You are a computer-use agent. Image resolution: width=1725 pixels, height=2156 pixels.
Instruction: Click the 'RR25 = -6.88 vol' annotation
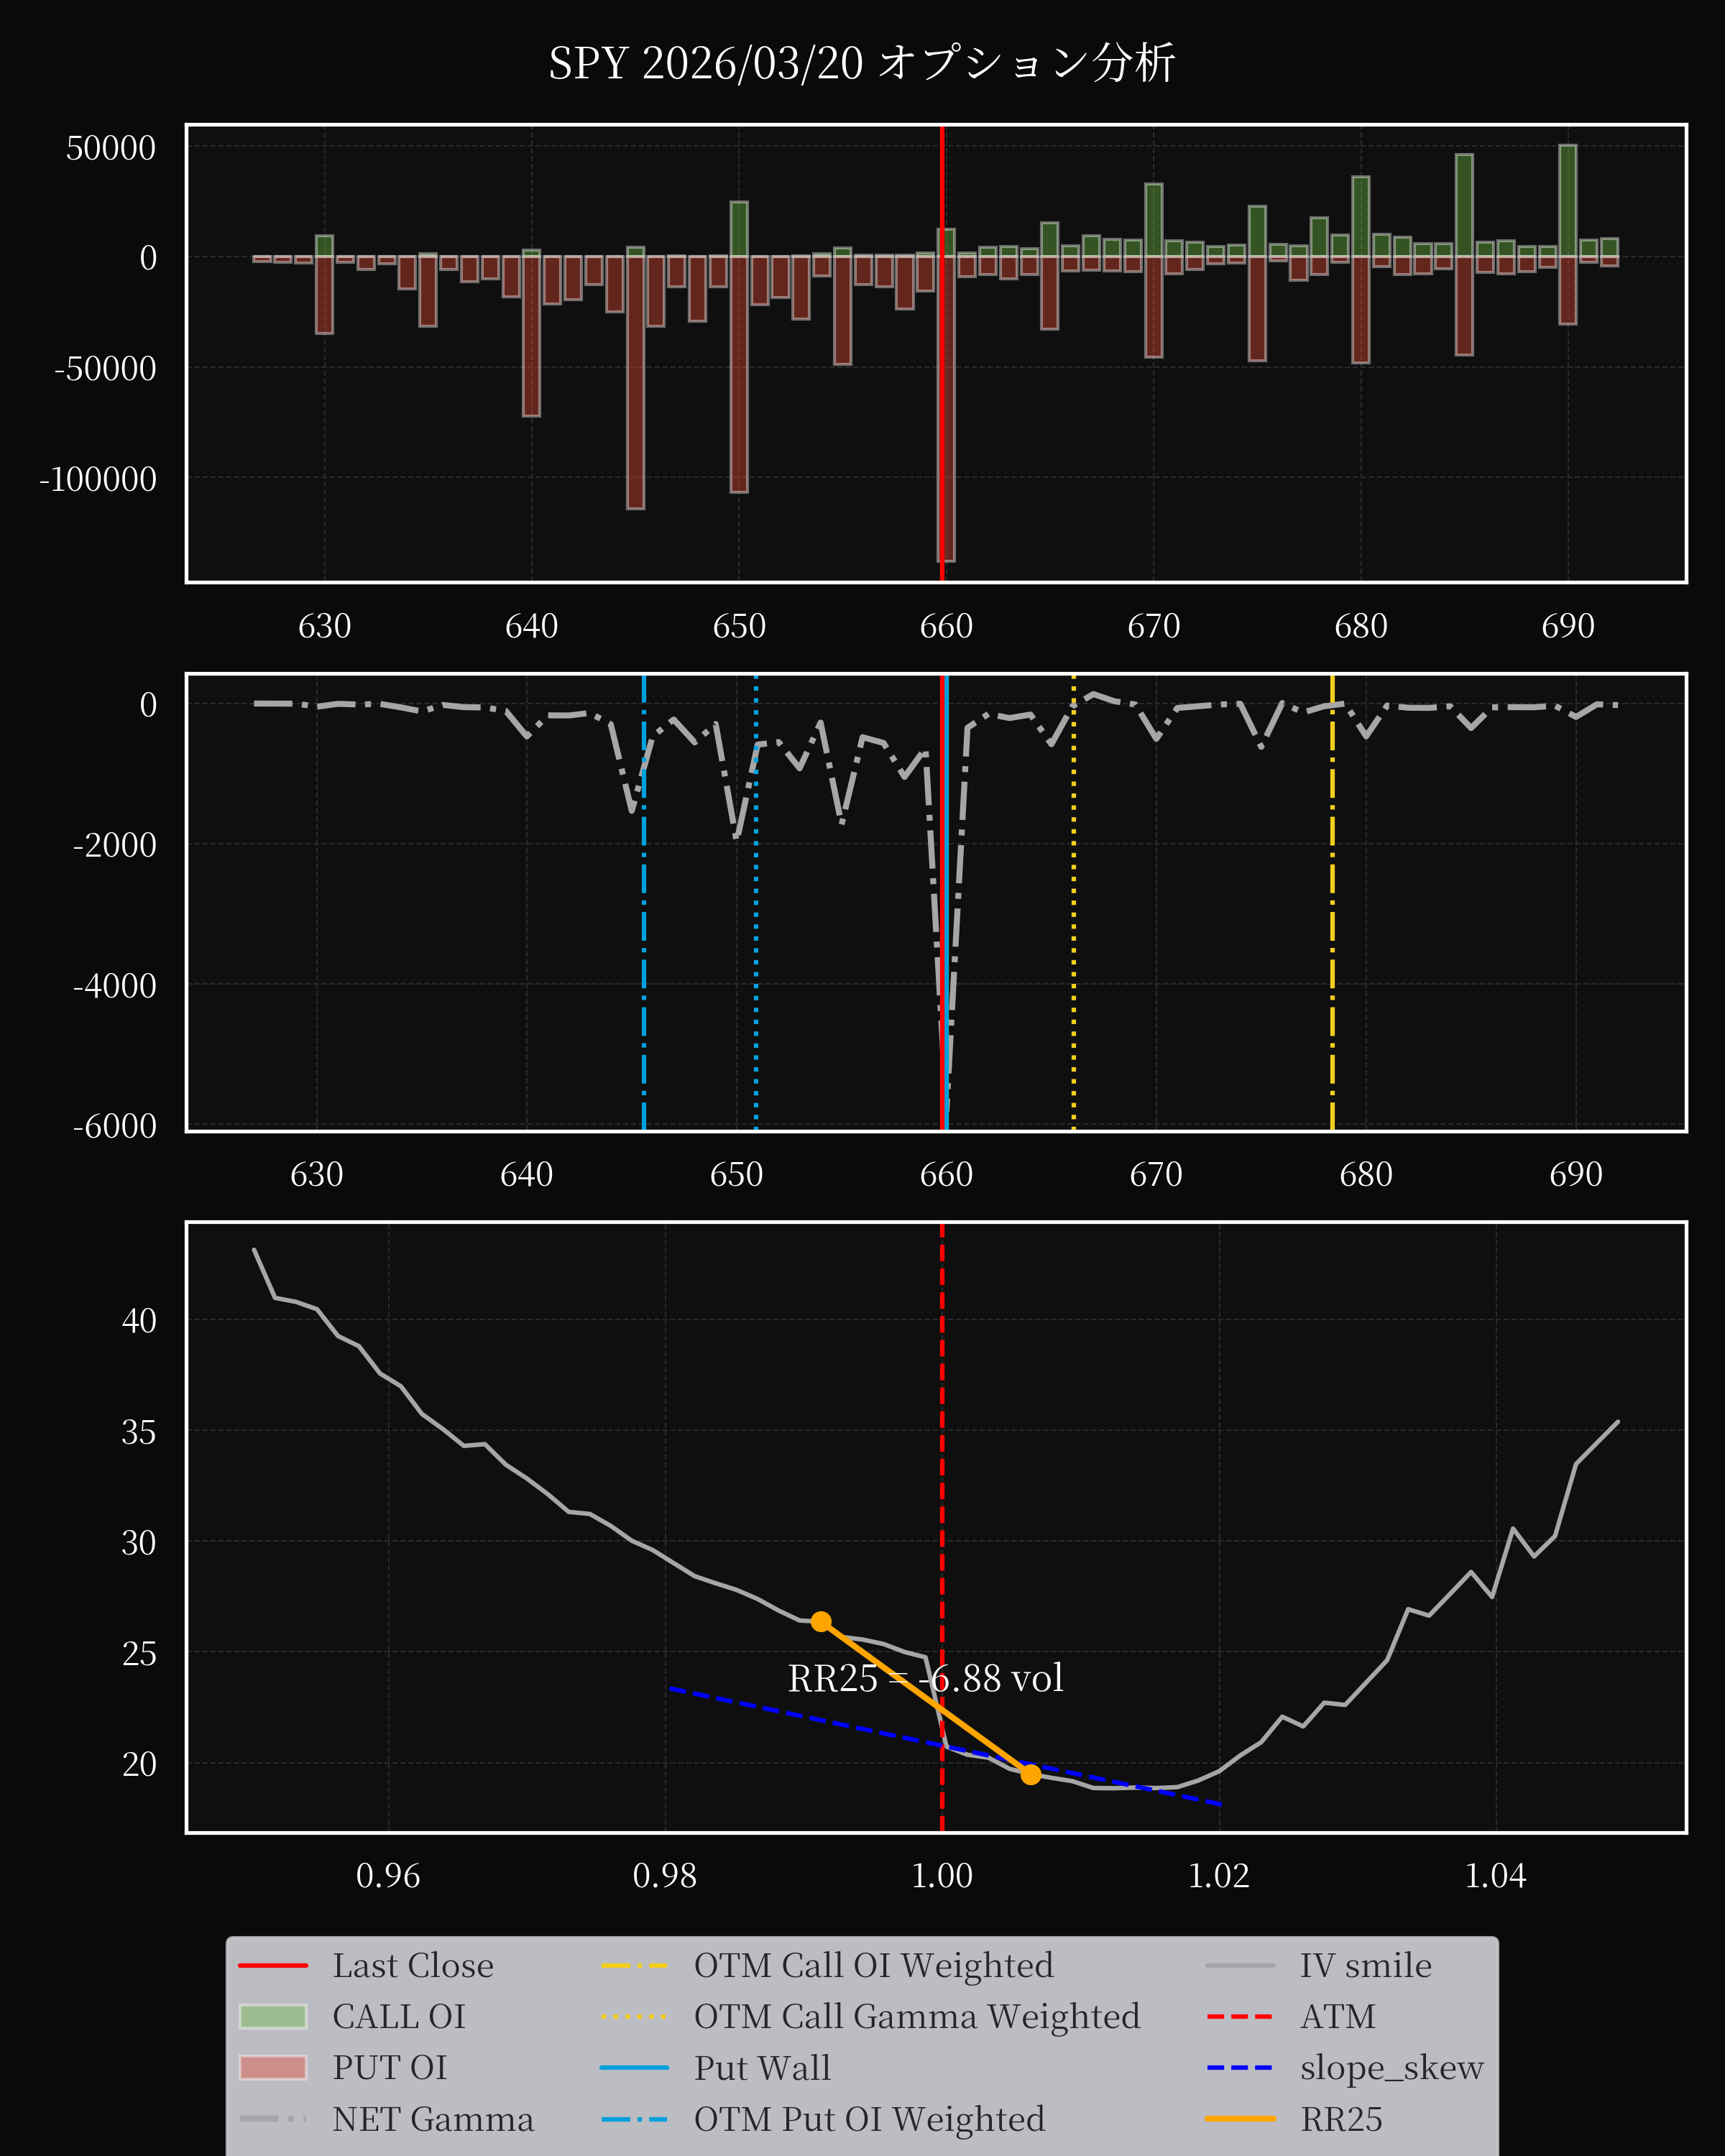pos(925,1677)
